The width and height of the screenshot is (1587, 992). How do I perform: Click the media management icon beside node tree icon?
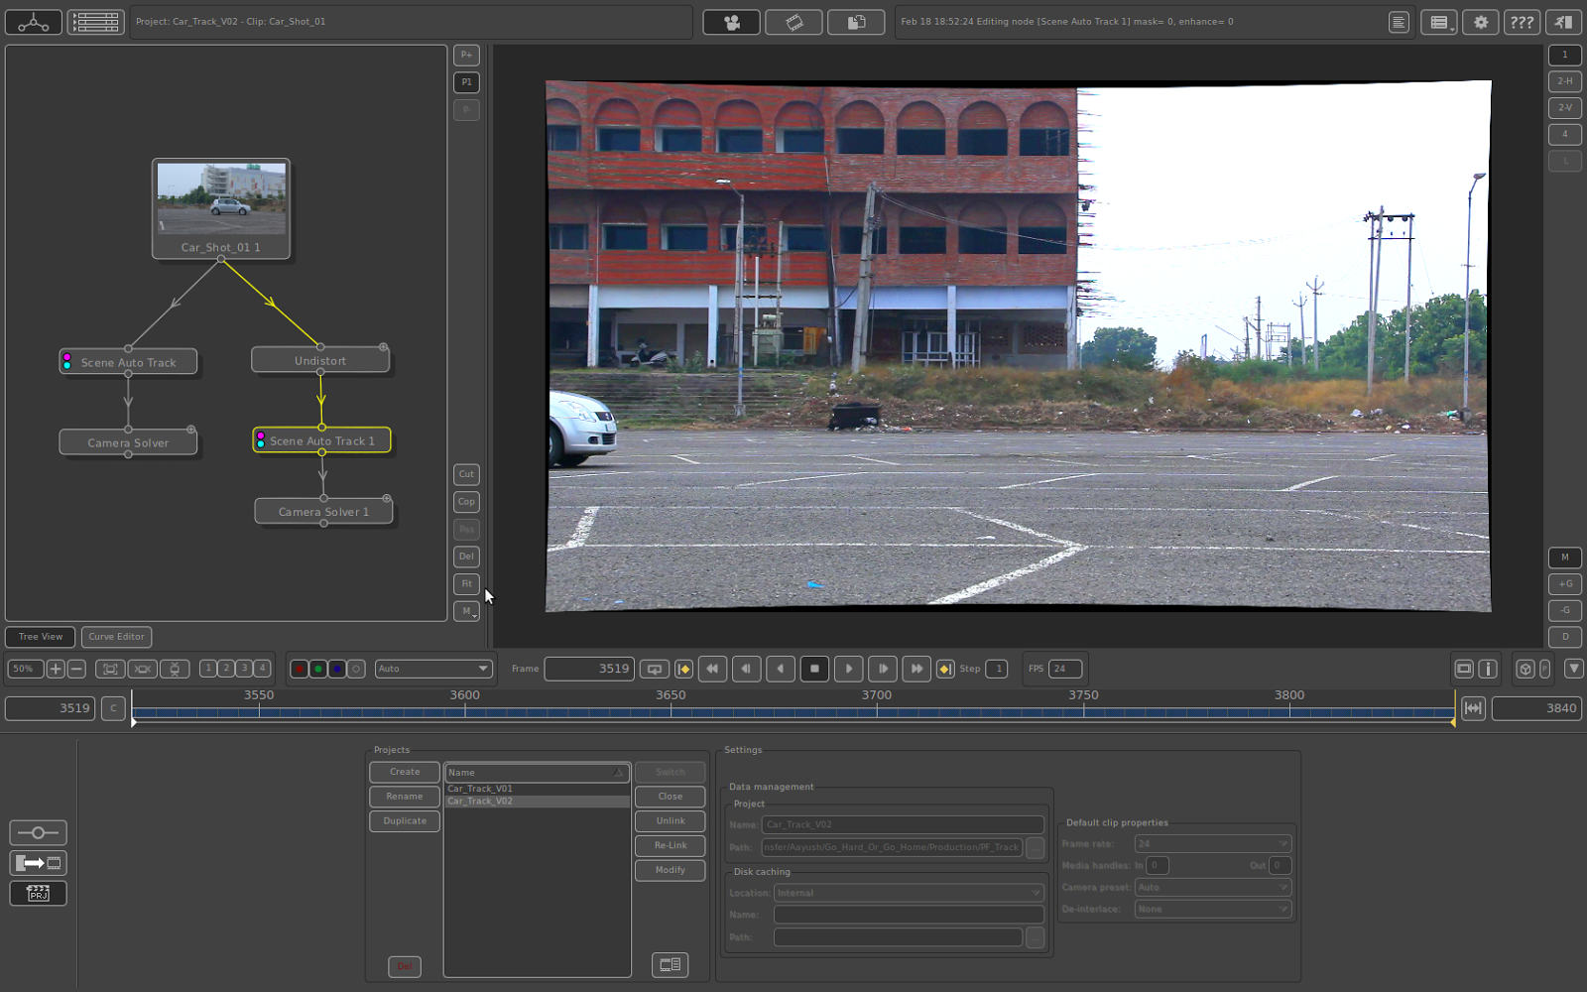point(95,21)
